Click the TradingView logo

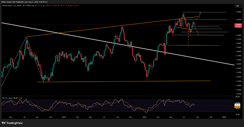(12, 123)
